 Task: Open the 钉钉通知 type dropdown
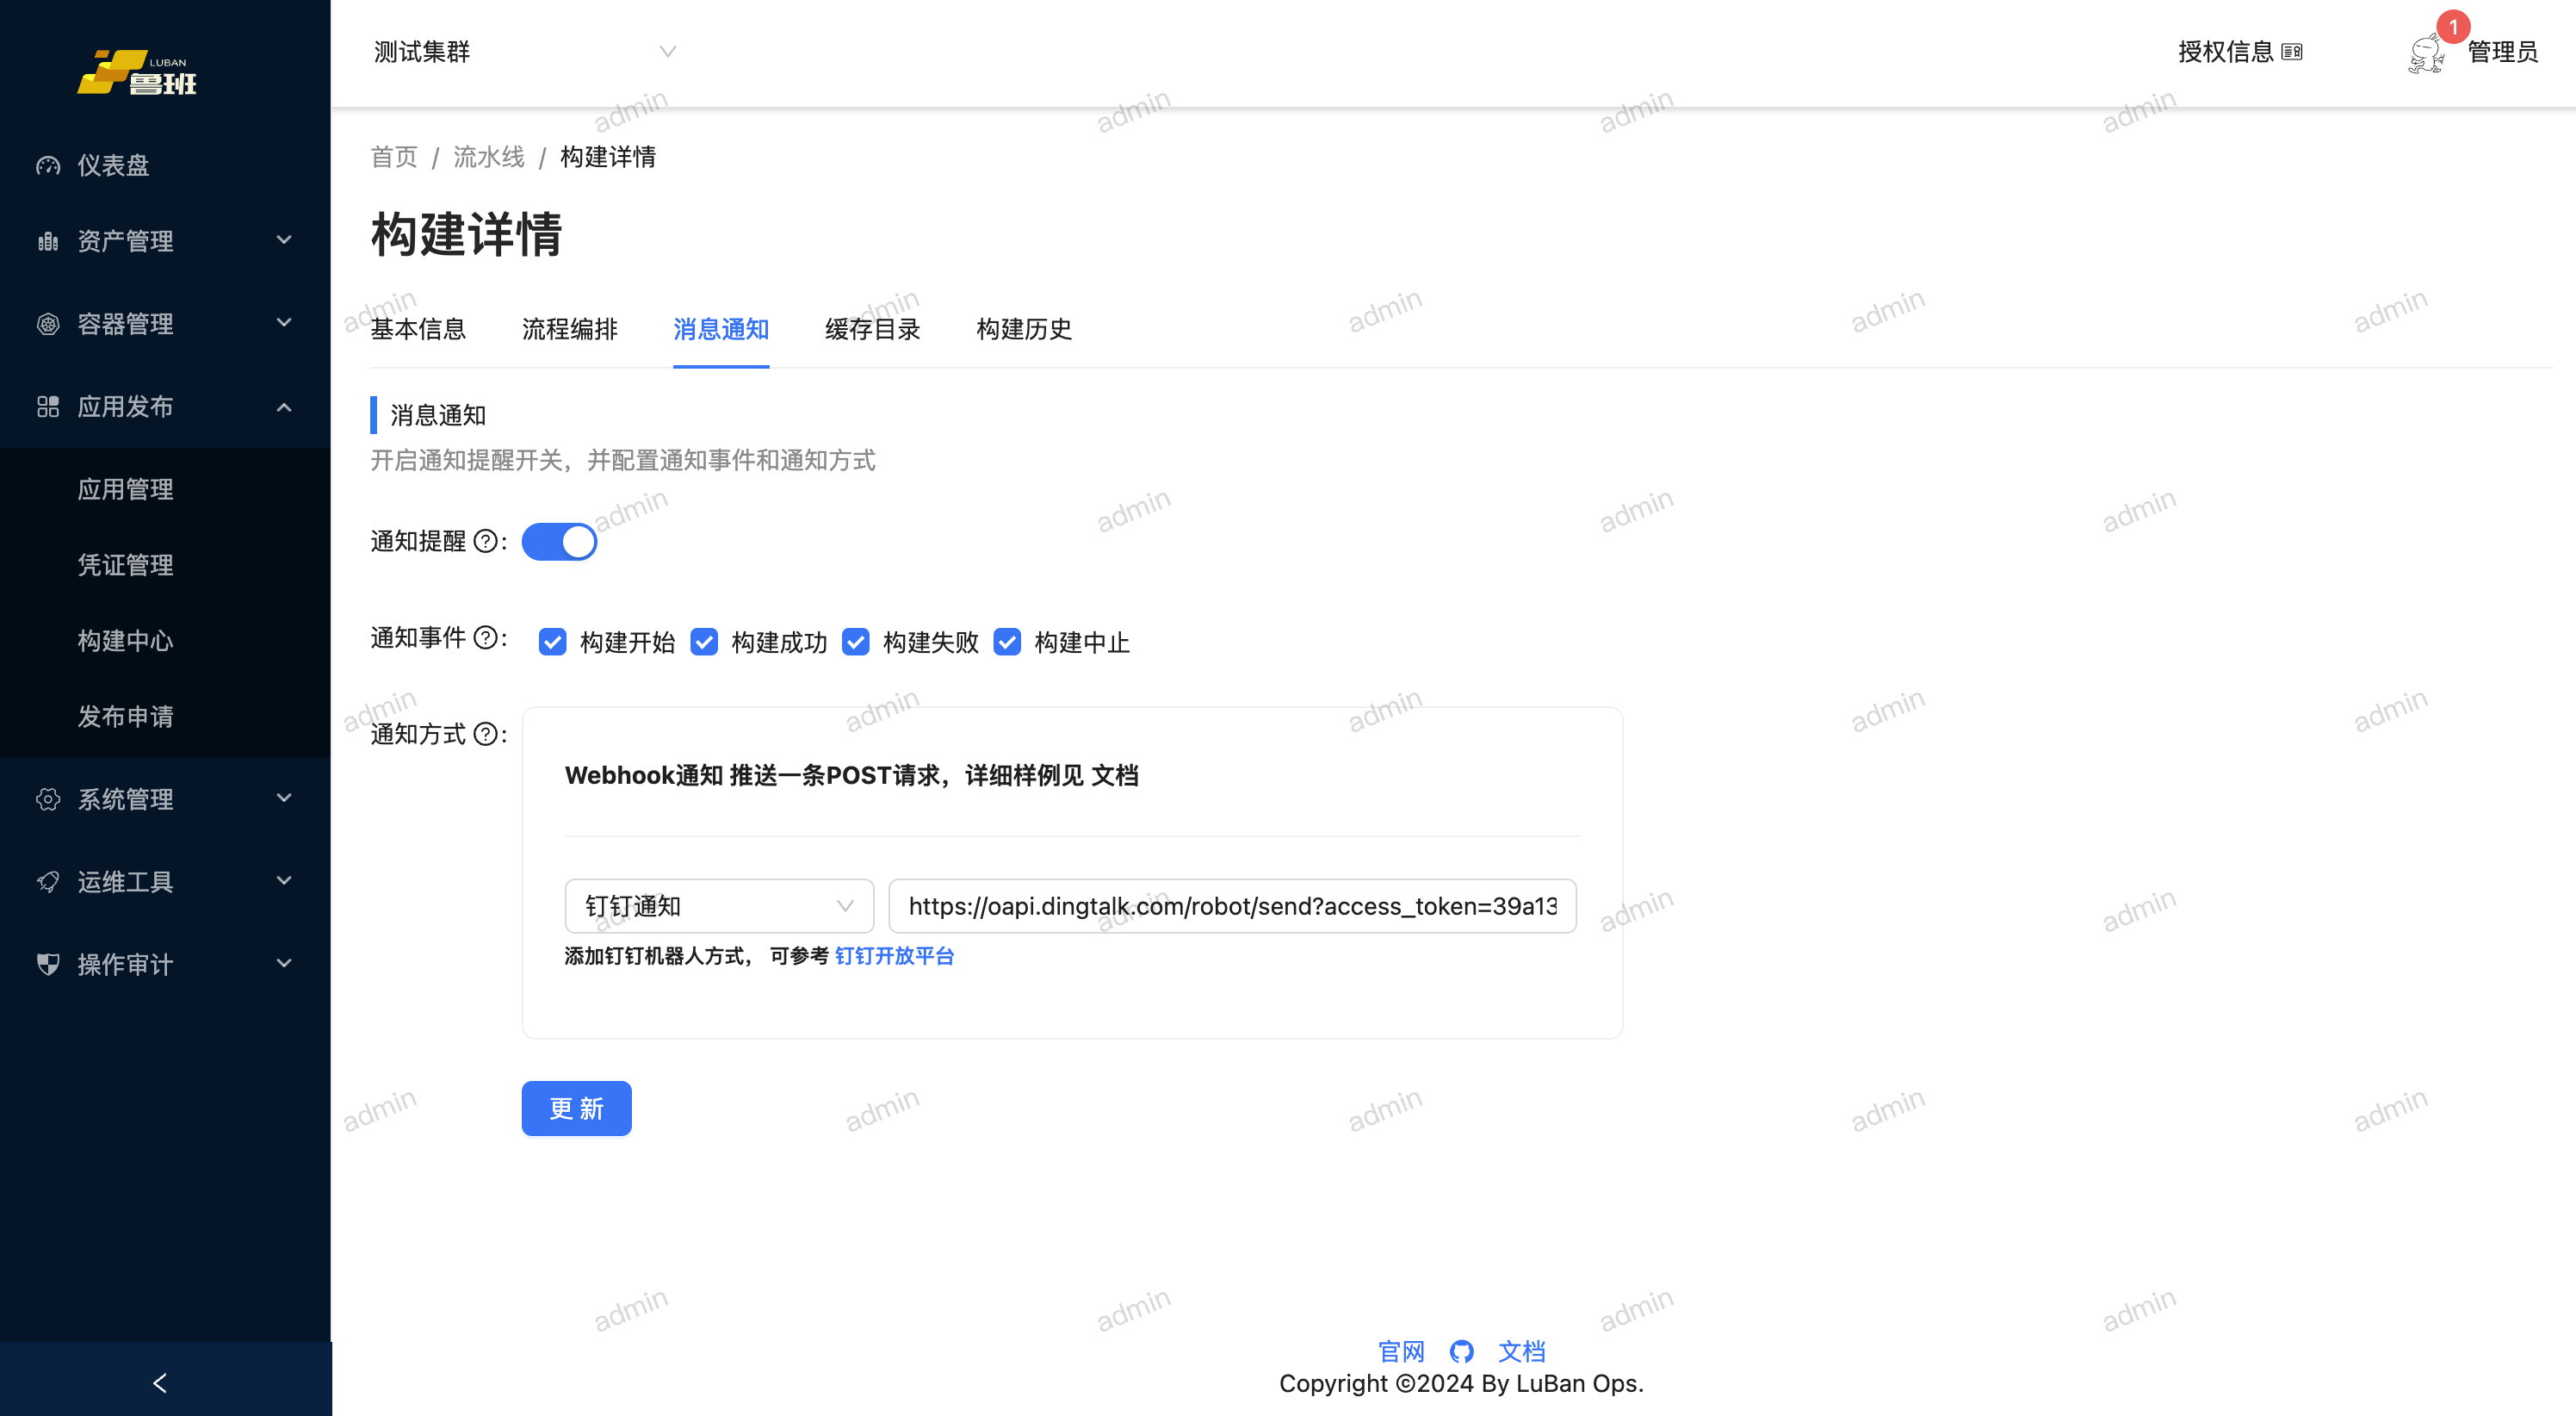coord(719,905)
